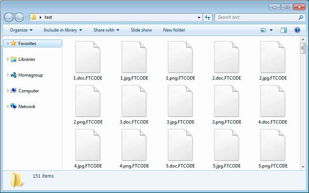Select Network in navigation pane
This screenshot has width=309, height=193.
27,107
